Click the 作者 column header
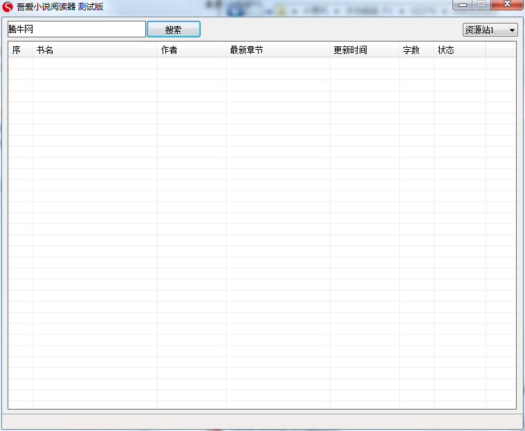525x431 pixels. tap(192, 50)
